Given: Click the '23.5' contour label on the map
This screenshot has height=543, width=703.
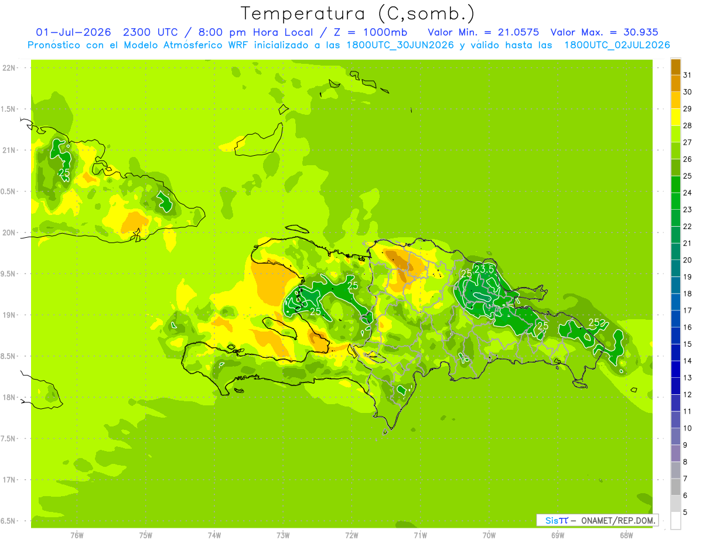Looking at the screenshot, I should click(484, 269).
